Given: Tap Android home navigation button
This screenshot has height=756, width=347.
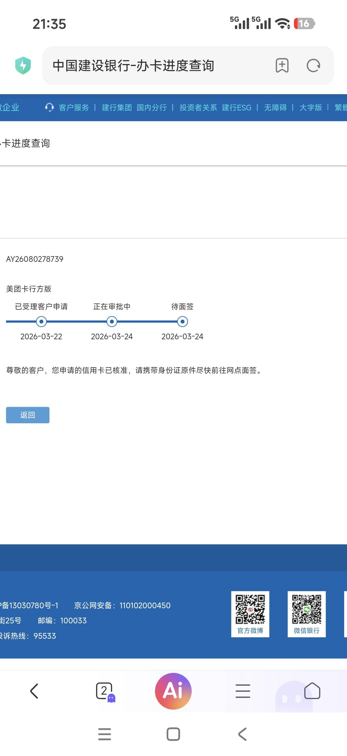Looking at the screenshot, I should (173, 734).
